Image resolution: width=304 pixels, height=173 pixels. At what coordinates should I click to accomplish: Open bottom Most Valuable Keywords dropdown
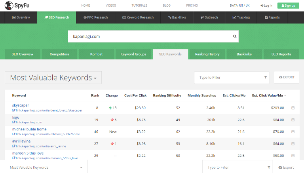tap(46, 167)
